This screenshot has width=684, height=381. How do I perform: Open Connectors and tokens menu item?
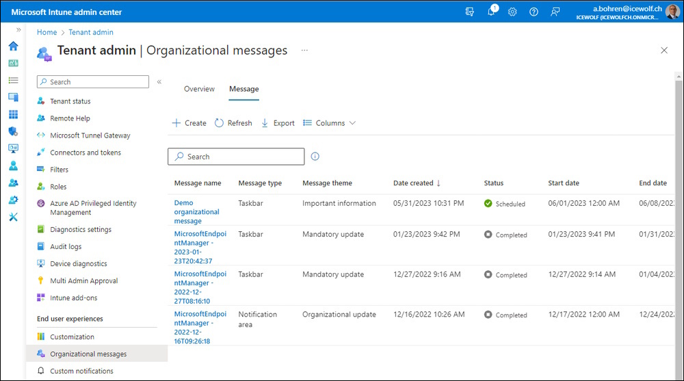click(x=85, y=153)
